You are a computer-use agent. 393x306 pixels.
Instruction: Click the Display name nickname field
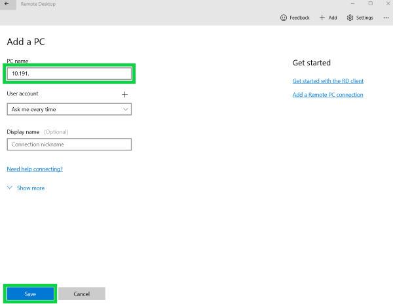click(69, 144)
